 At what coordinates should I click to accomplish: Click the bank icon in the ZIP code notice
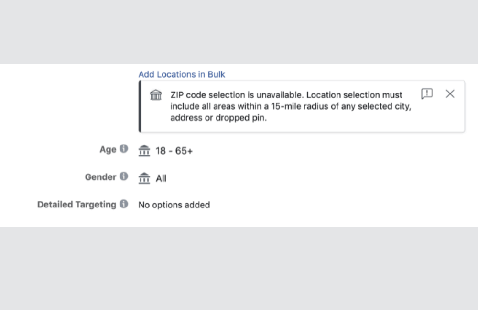(155, 95)
